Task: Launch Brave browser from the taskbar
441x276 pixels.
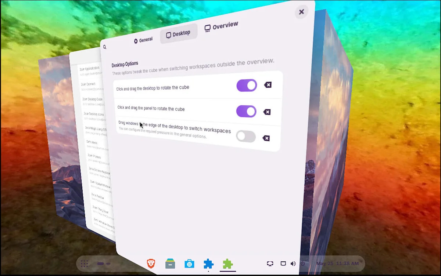Action: coord(151,264)
